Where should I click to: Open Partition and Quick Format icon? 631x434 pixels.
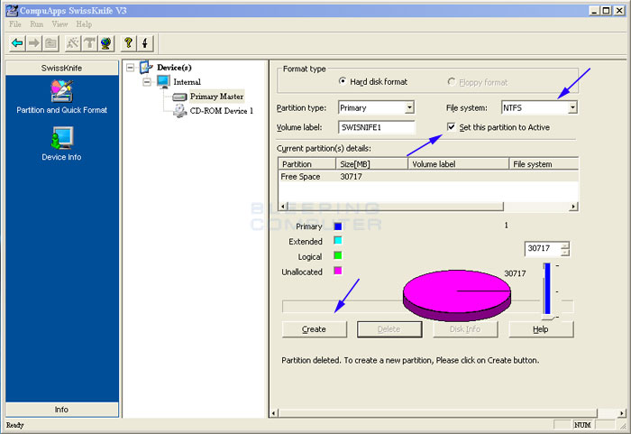61,91
